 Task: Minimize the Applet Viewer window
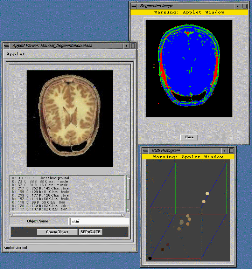click(x=127, y=46)
